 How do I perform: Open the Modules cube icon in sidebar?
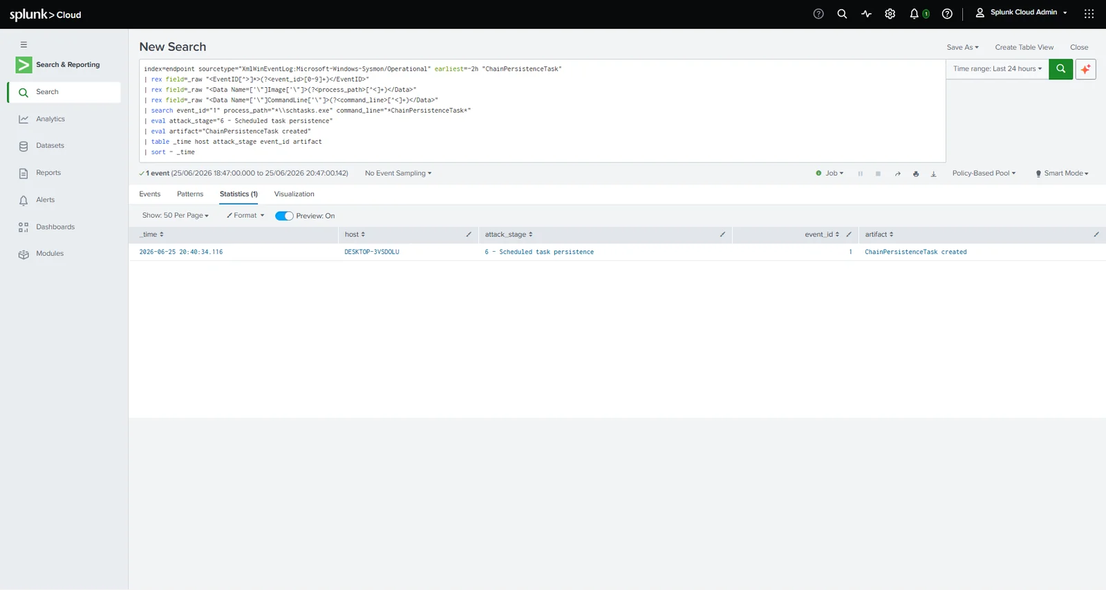24,254
